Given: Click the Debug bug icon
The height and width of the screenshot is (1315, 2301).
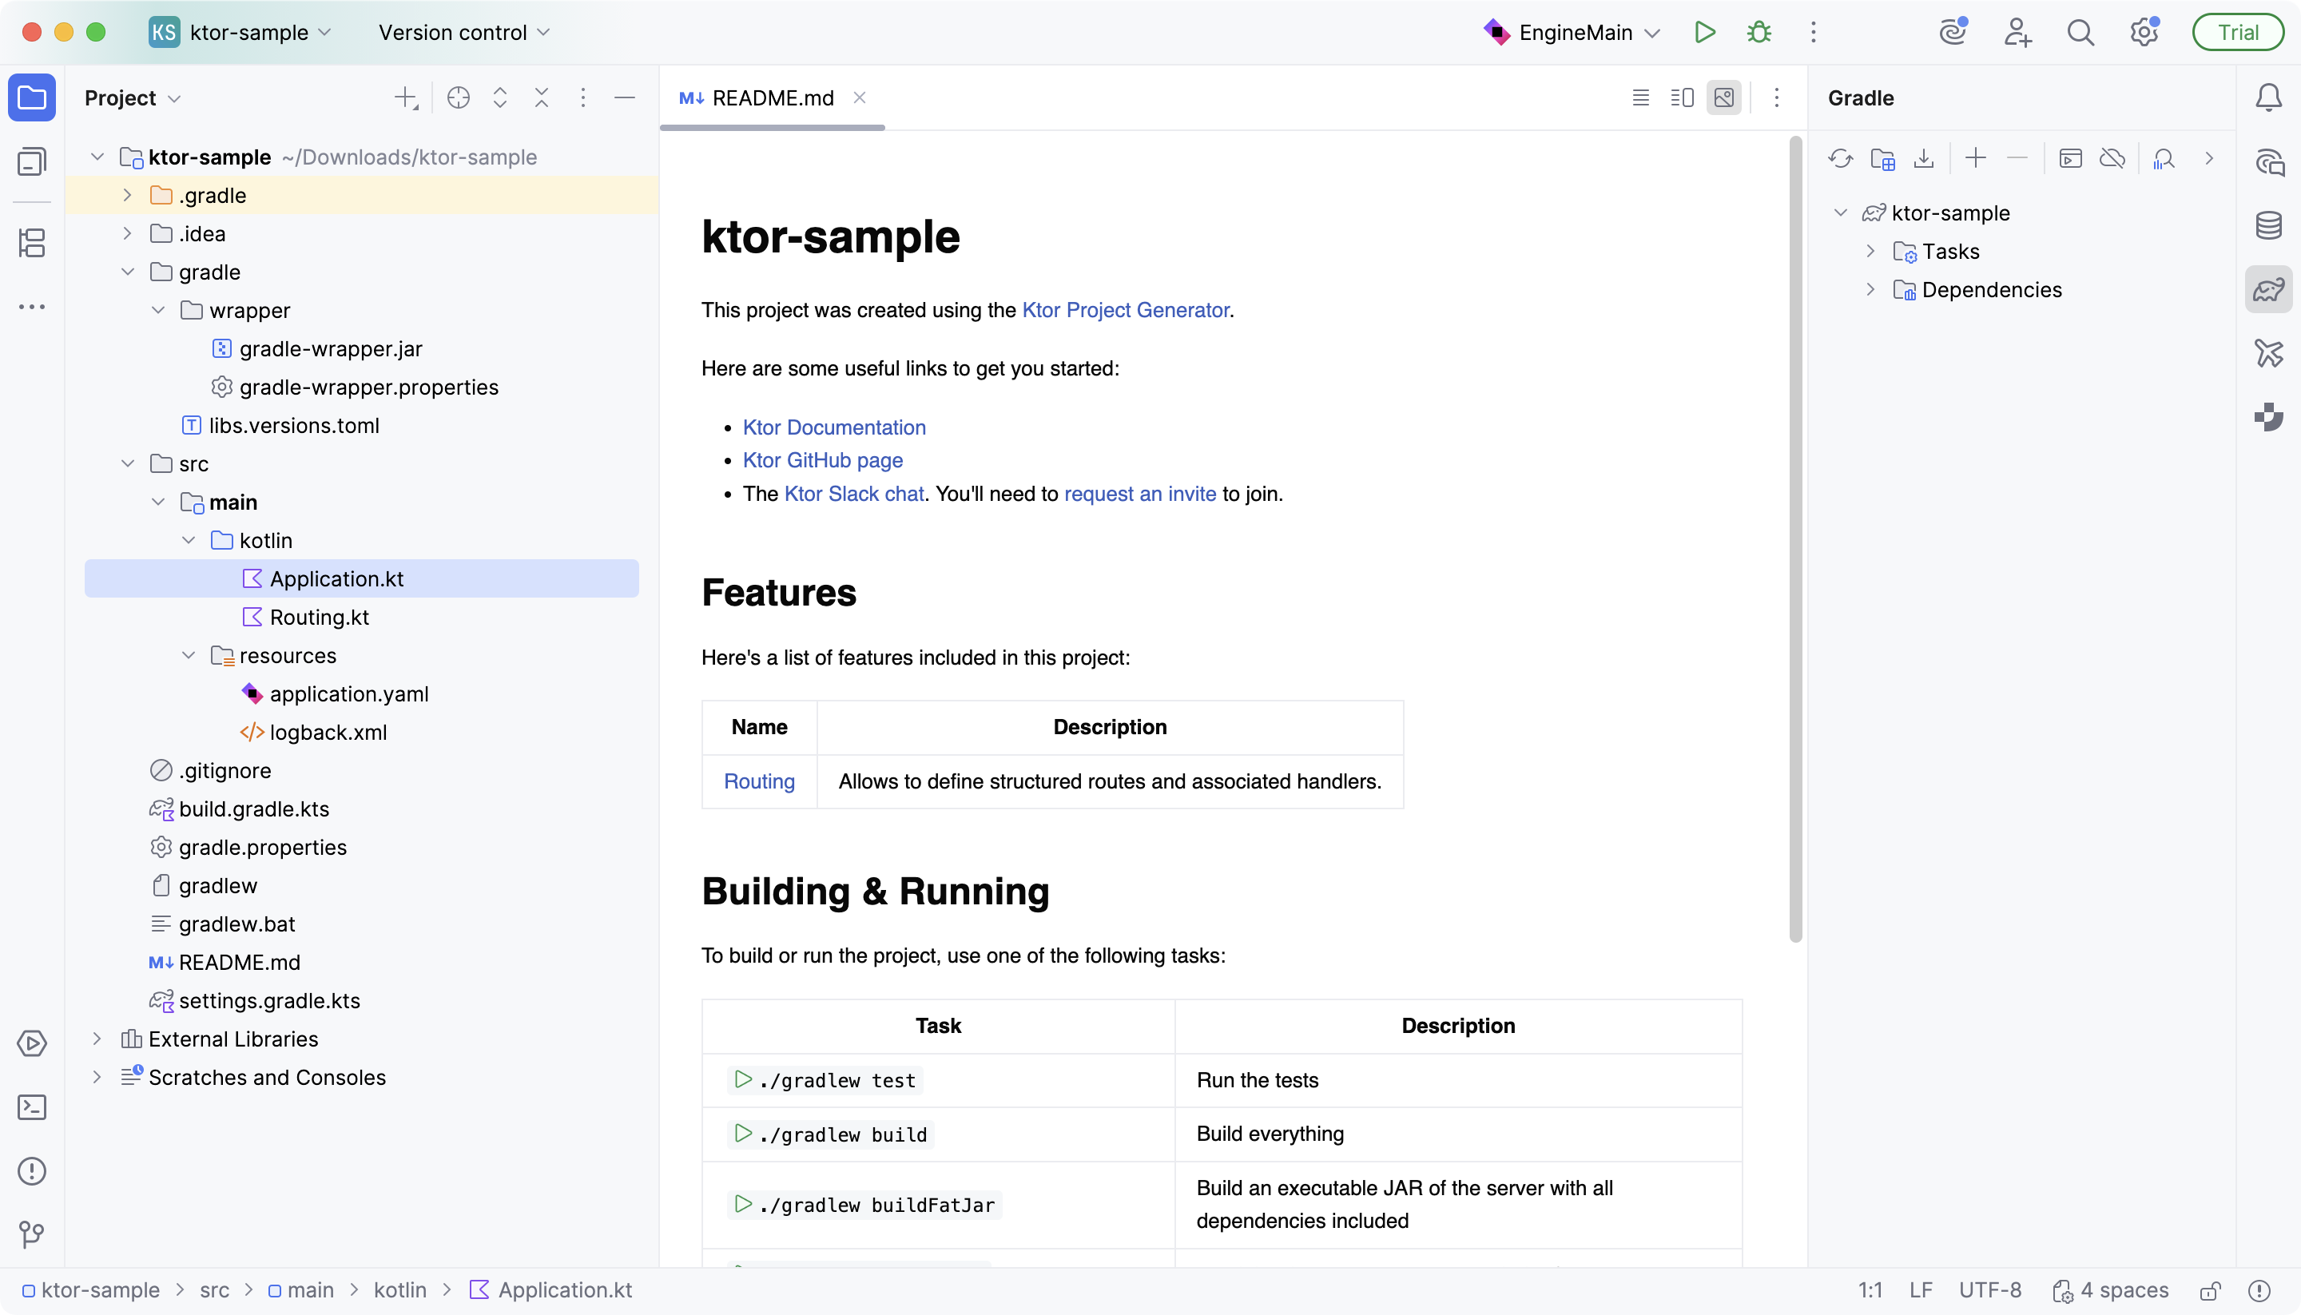Looking at the screenshot, I should [1759, 33].
